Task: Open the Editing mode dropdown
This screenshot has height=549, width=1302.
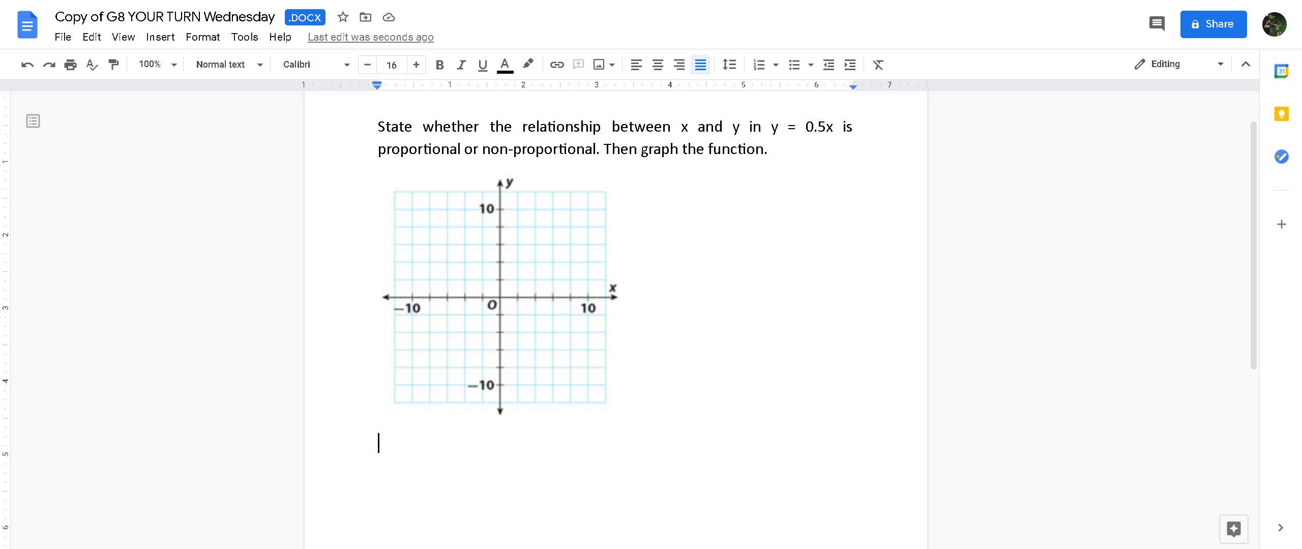Action: click(1178, 64)
